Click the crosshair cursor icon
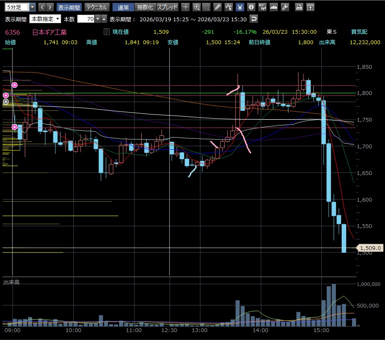The width and height of the screenshot is (385, 340). coord(185,7)
